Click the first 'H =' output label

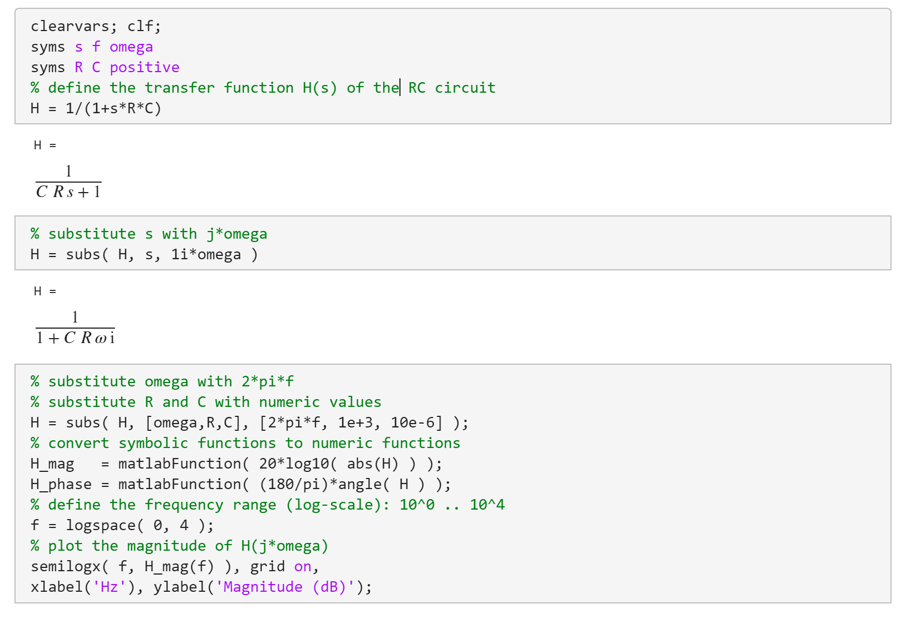pos(45,145)
